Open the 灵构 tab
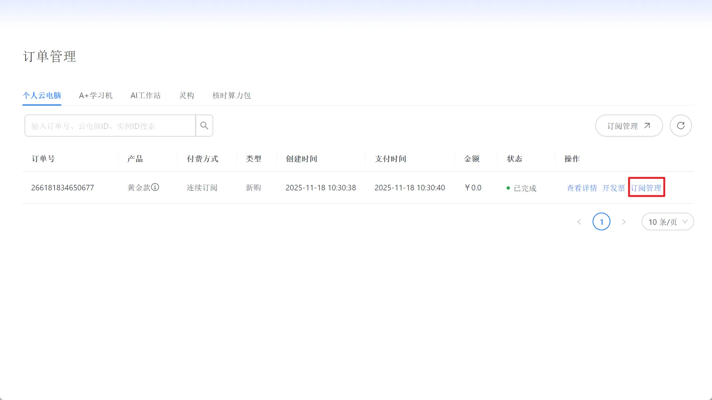 (187, 96)
